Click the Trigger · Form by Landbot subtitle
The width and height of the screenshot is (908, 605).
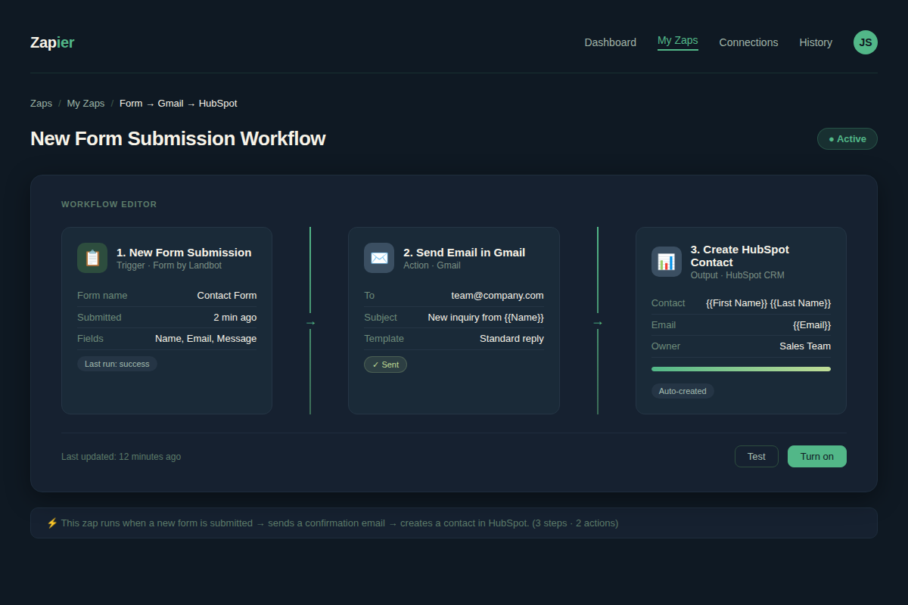coord(169,266)
